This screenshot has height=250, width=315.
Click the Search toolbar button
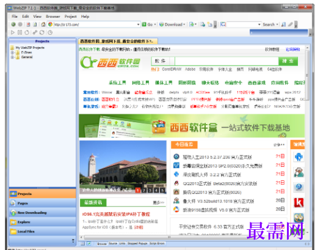[x=269, y=24]
